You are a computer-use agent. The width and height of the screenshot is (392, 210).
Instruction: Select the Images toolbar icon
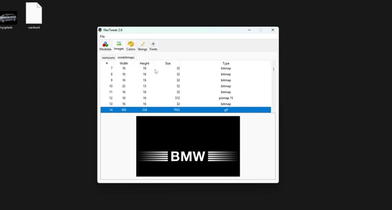[119, 46]
